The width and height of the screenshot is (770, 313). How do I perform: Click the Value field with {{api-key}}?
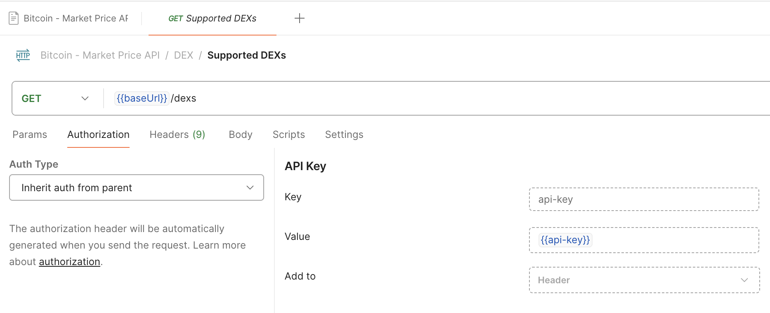pyautogui.click(x=644, y=240)
